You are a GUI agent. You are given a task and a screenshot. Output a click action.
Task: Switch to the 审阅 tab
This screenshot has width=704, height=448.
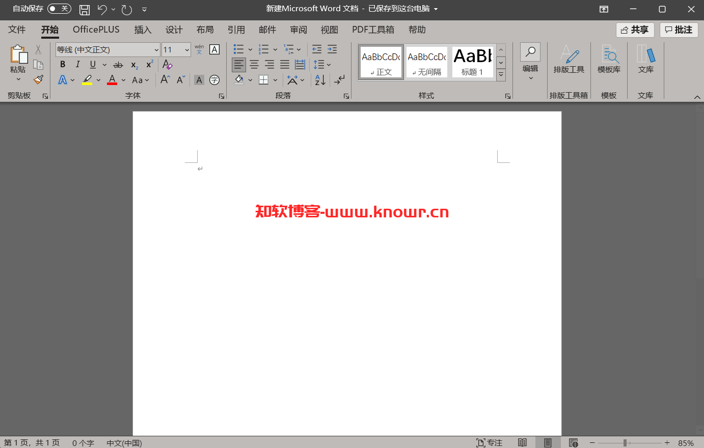click(299, 30)
